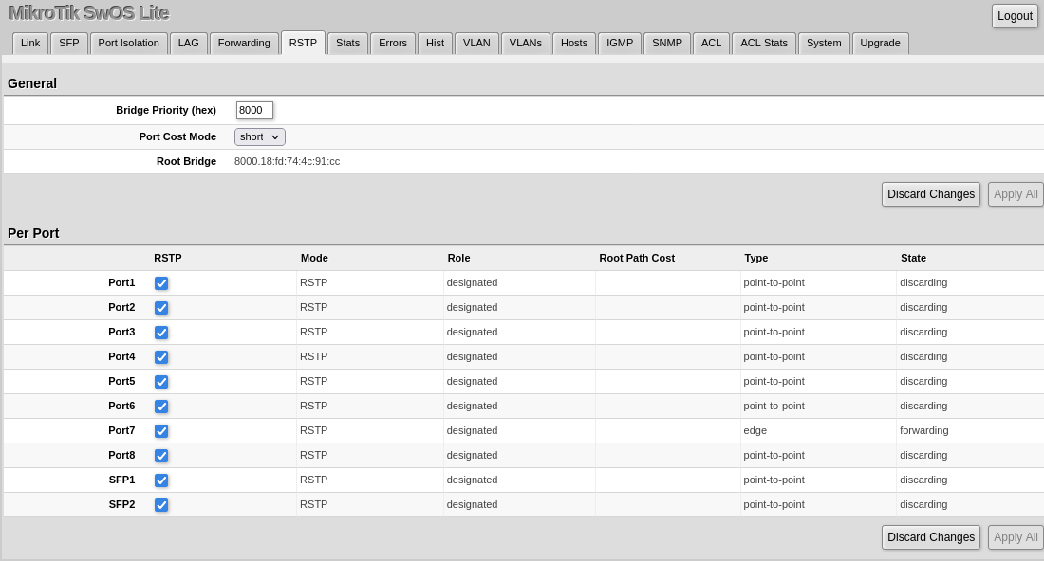This screenshot has width=1044, height=561.
Task: Click the Logout button
Action: [1014, 15]
